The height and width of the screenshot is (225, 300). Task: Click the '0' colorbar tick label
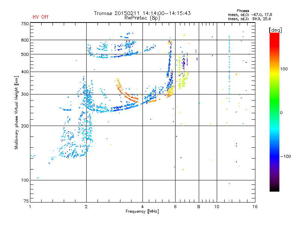coord(281,112)
